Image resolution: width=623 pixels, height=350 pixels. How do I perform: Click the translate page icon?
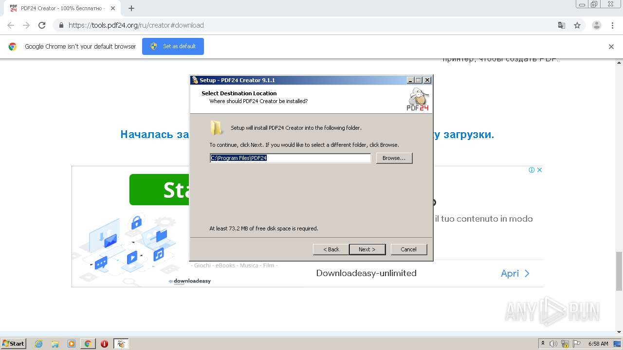tap(562, 25)
